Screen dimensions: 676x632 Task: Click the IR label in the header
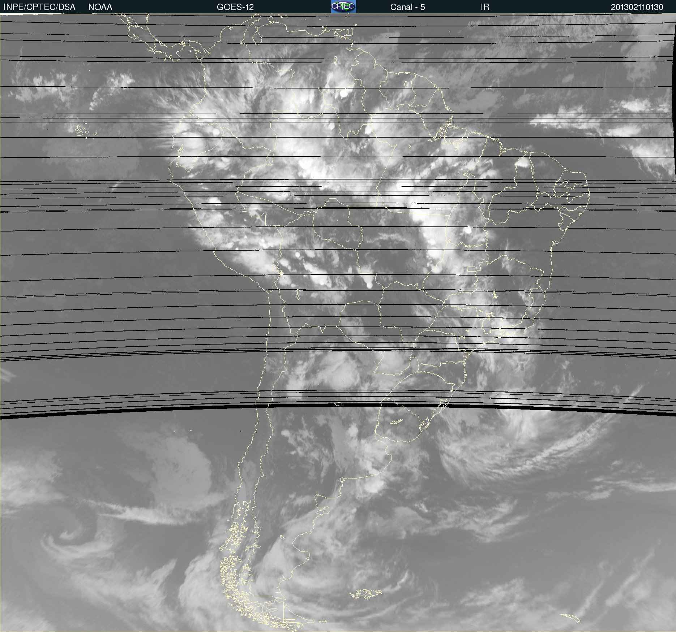coord(485,7)
